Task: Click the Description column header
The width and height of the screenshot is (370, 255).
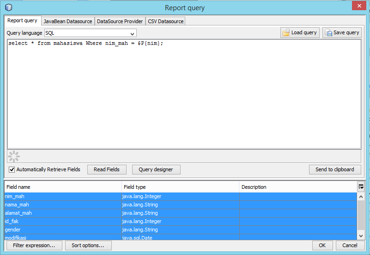Action: 298,187
